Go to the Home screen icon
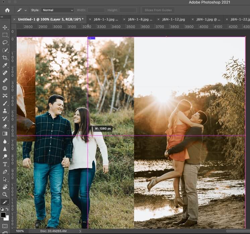Screen dimensions: 250x234 7,10
